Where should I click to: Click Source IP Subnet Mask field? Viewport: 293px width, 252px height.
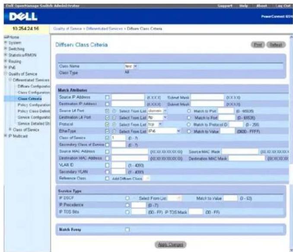(x=207, y=97)
